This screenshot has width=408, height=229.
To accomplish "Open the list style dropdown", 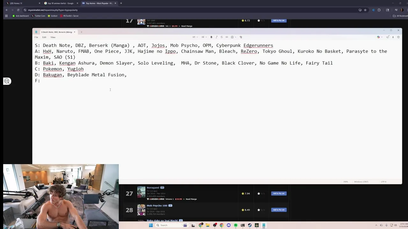I will tap(204, 37).
